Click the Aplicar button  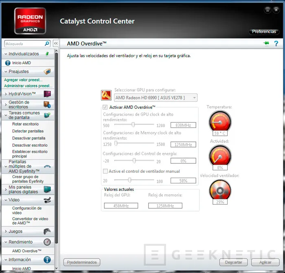tap(265, 262)
